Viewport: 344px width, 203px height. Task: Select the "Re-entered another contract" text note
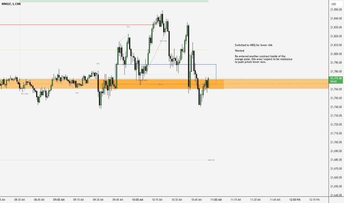point(264,59)
